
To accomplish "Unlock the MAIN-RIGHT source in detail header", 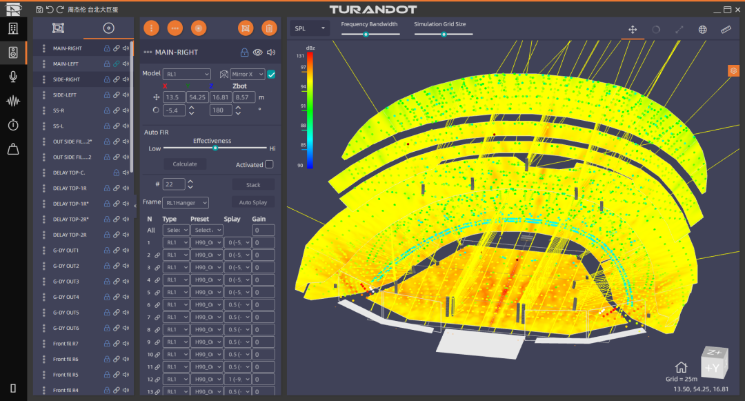I will 244,52.
